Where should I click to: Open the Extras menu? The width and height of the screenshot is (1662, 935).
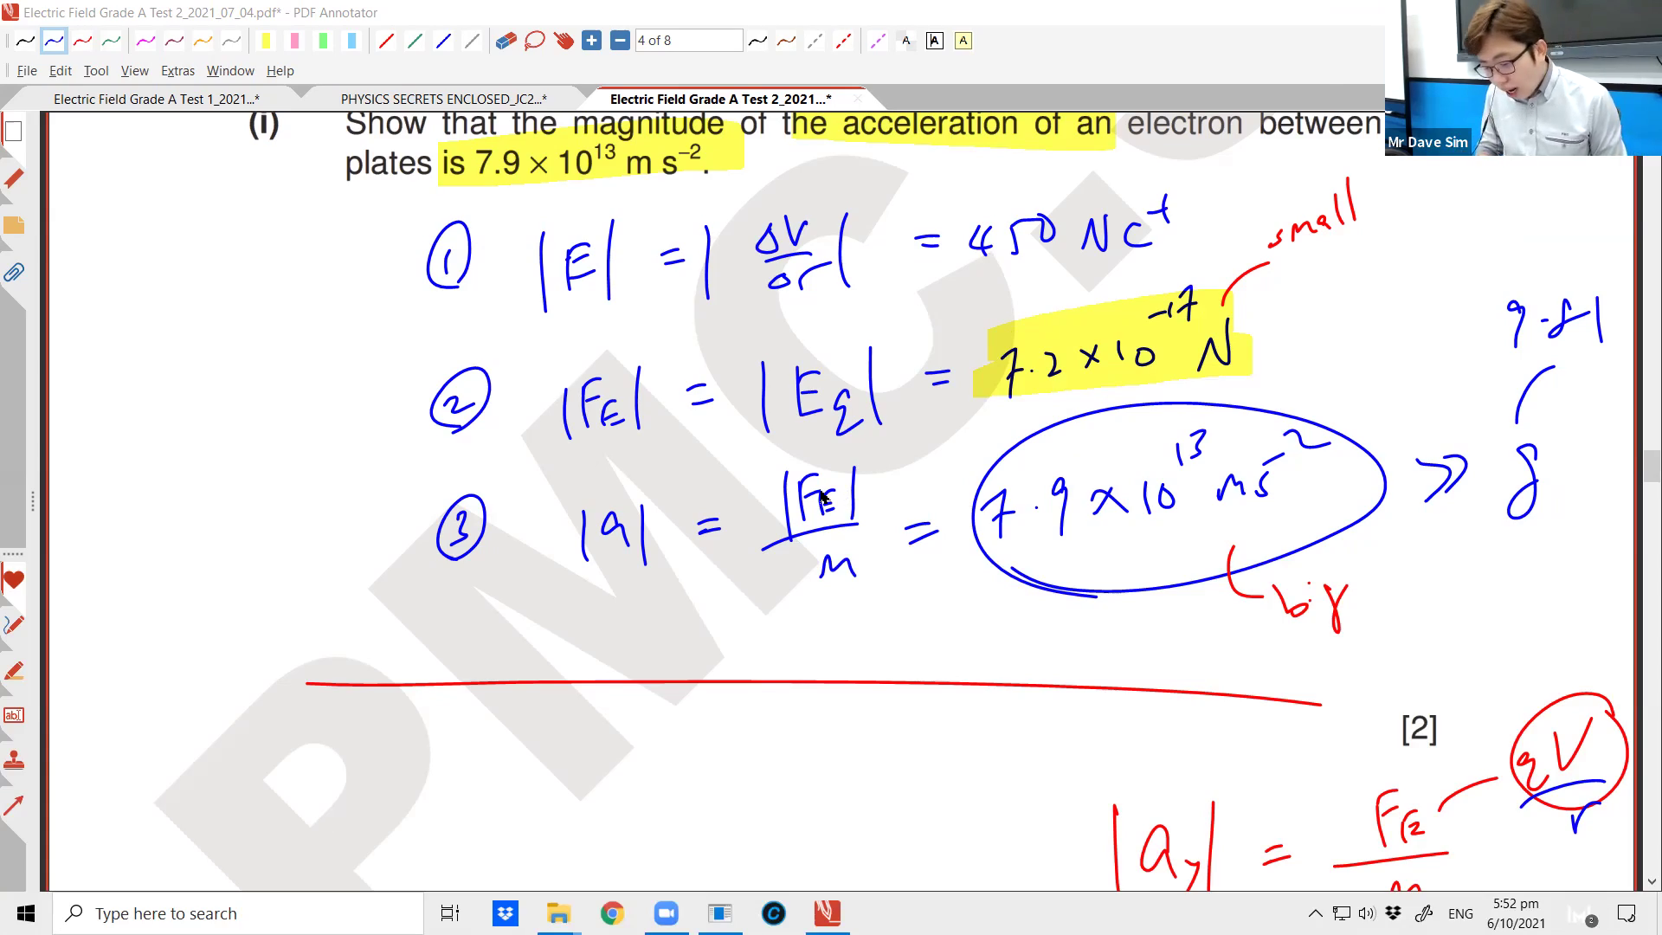point(177,71)
